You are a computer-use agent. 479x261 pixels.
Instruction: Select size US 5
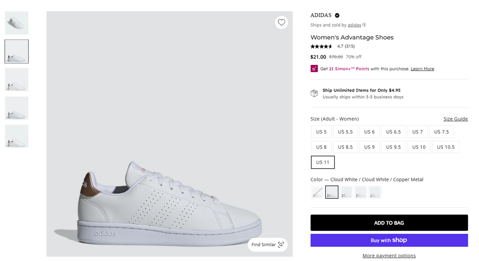[321, 132]
